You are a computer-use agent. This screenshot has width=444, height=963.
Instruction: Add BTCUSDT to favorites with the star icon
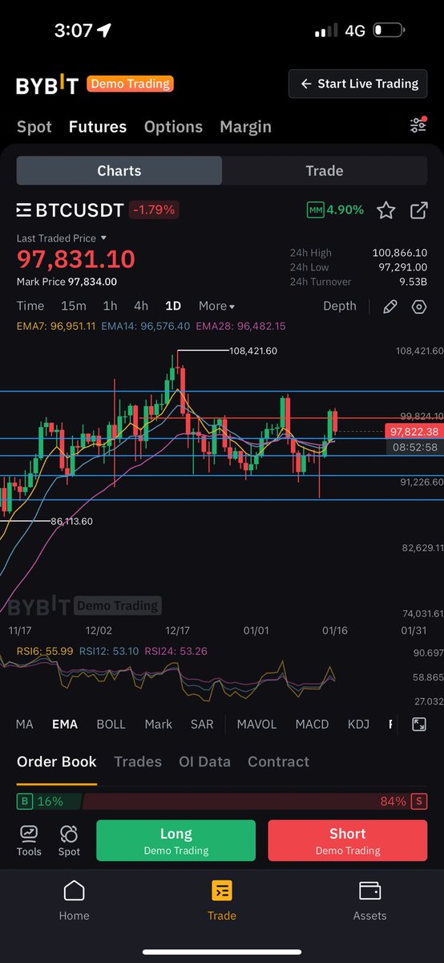pos(386,210)
